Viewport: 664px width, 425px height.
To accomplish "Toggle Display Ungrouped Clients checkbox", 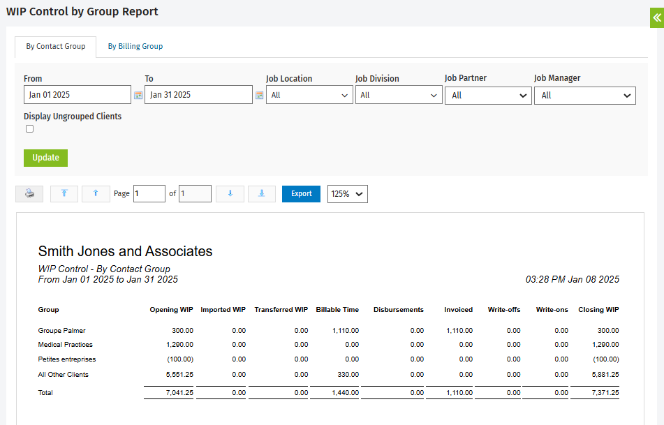I will [29, 128].
